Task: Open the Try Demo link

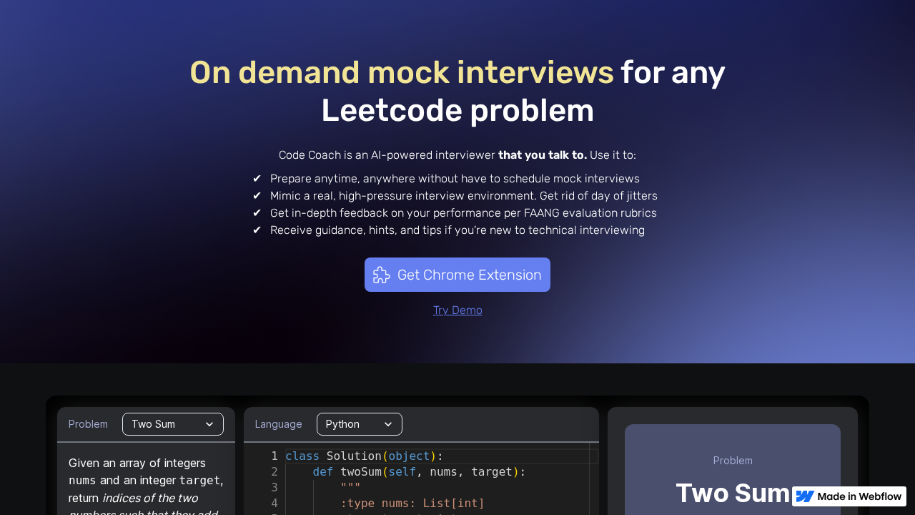Action: [457, 310]
